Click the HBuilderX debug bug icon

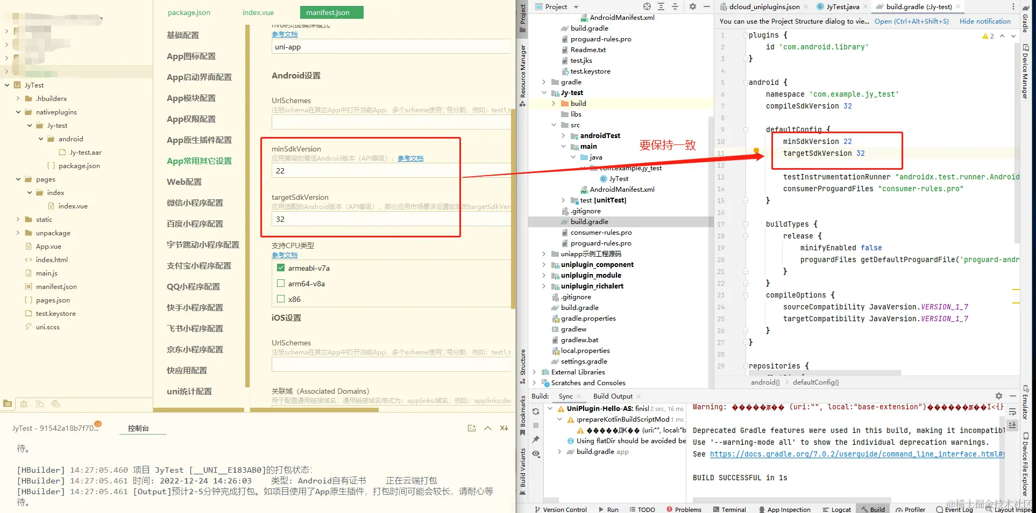coord(24,404)
